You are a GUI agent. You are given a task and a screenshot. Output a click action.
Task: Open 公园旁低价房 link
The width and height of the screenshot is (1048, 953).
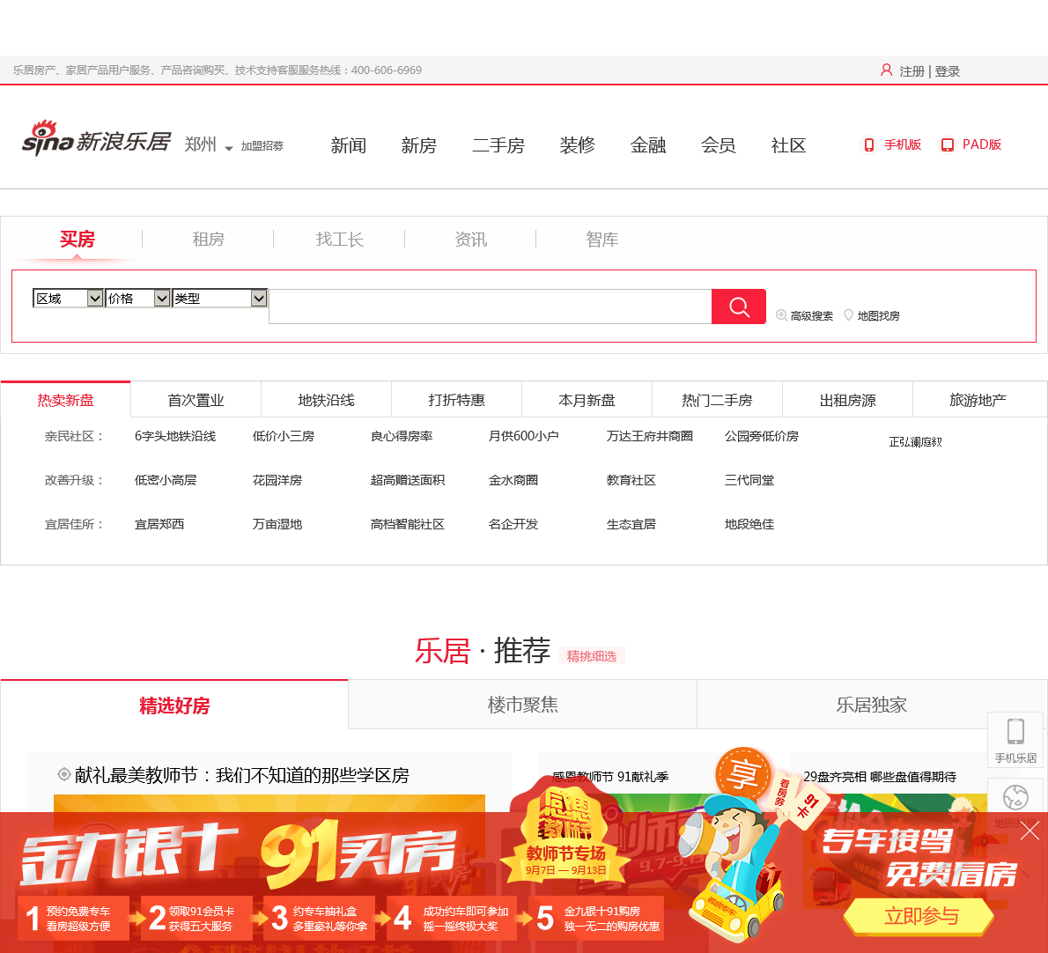click(761, 436)
